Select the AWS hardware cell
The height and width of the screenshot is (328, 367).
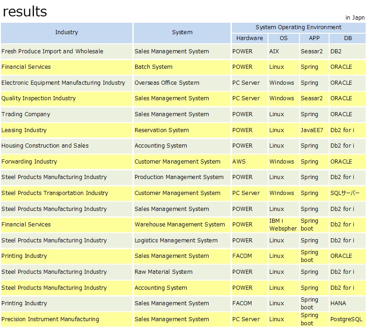pyautogui.click(x=250, y=162)
